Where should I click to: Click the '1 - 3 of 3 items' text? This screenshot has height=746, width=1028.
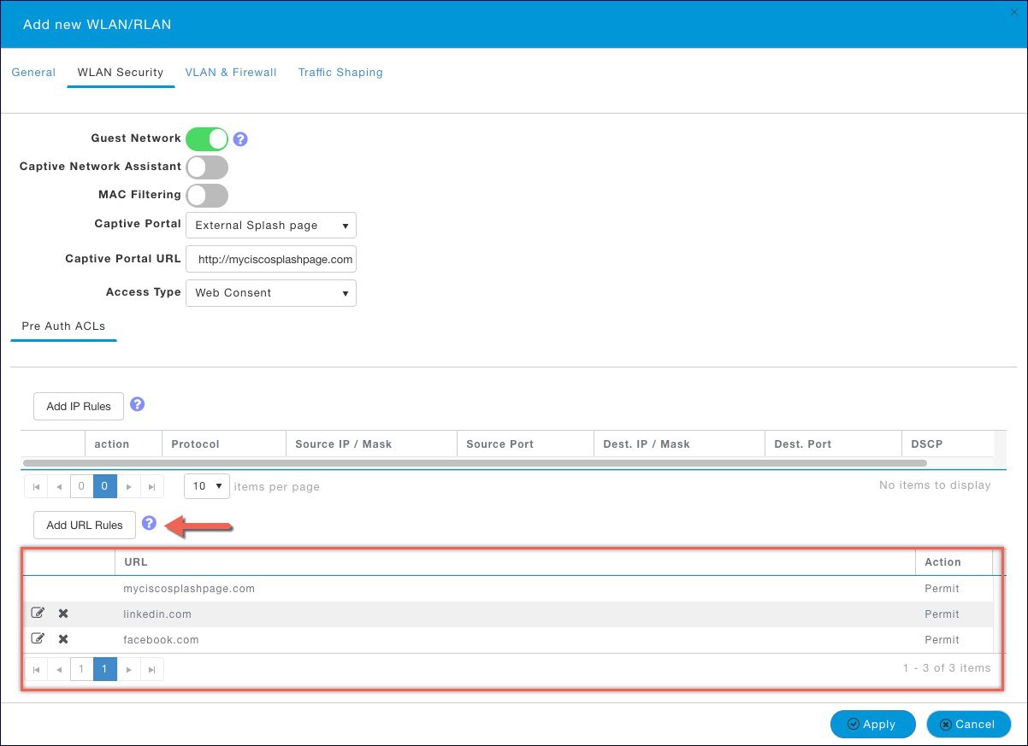click(947, 668)
